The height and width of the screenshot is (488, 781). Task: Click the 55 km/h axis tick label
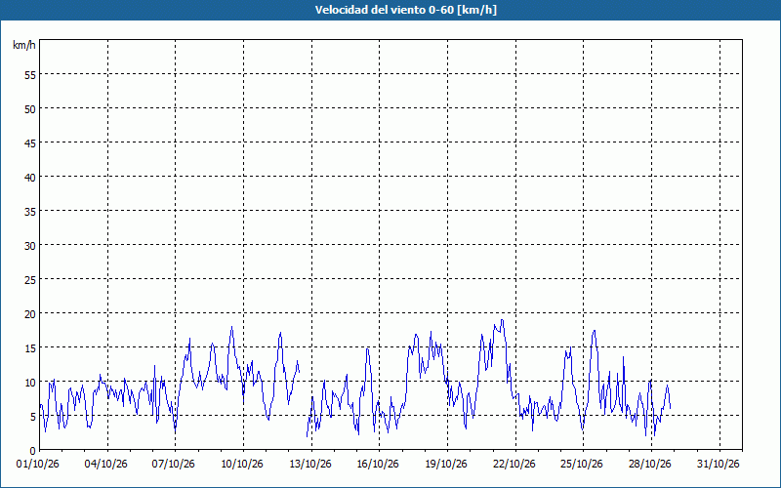point(30,75)
